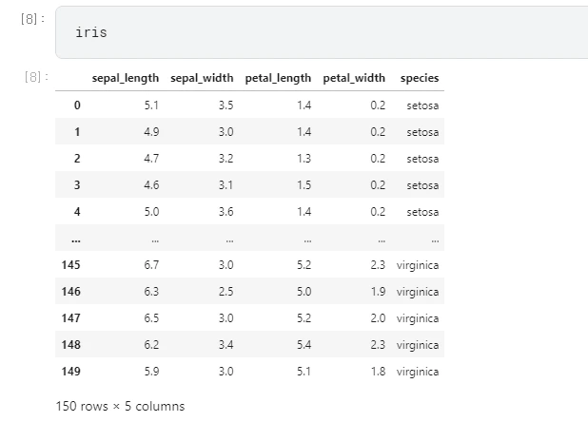Click the sepal_length column header
Viewport: 588px width, 422px height.
tap(126, 78)
